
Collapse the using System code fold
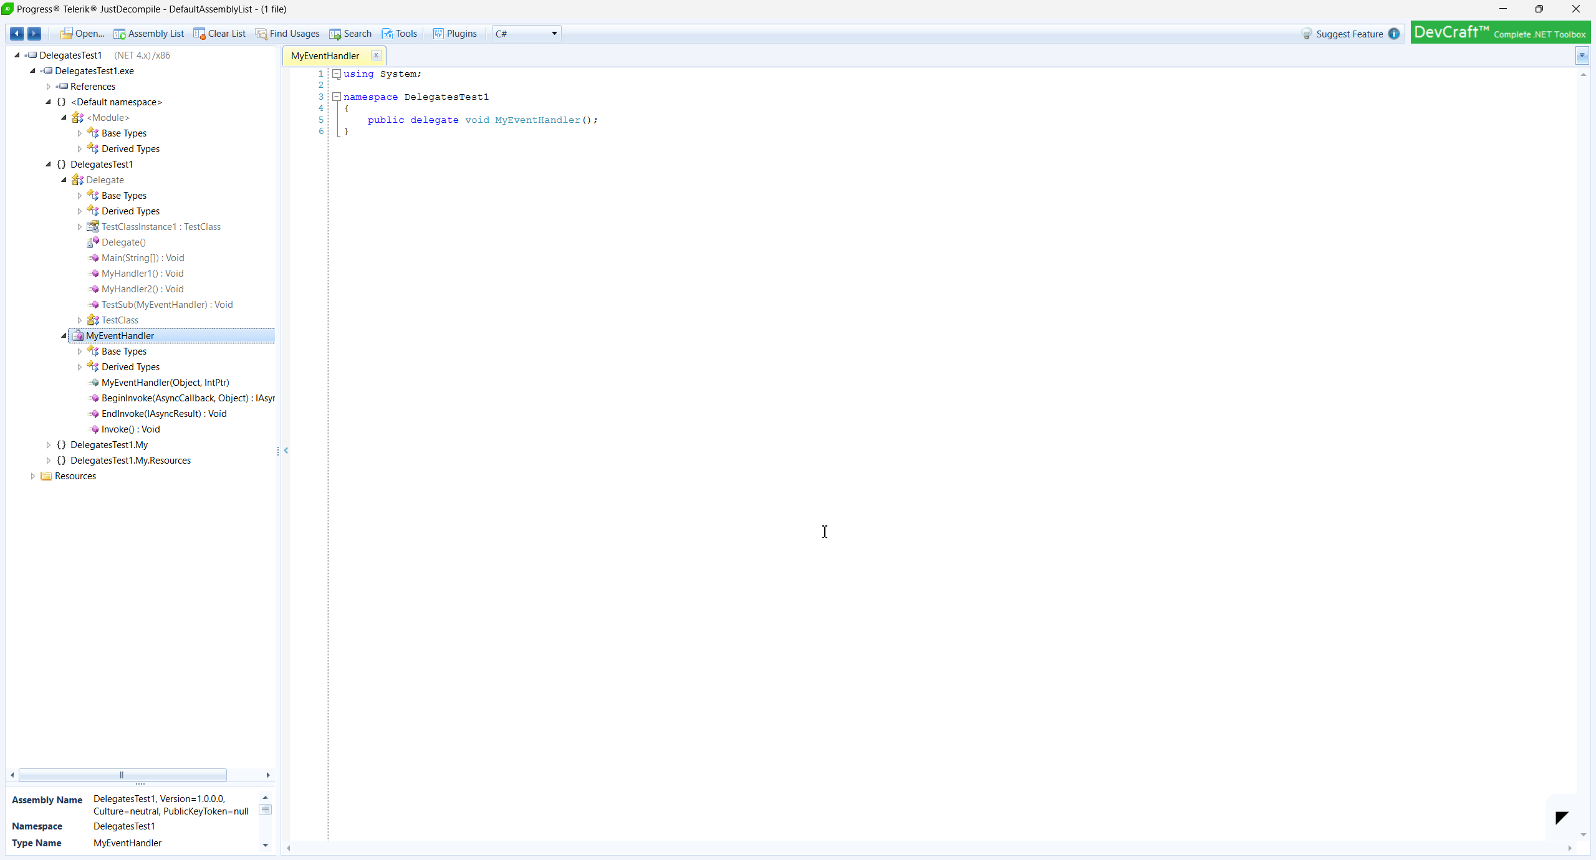pyautogui.click(x=337, y=74)
